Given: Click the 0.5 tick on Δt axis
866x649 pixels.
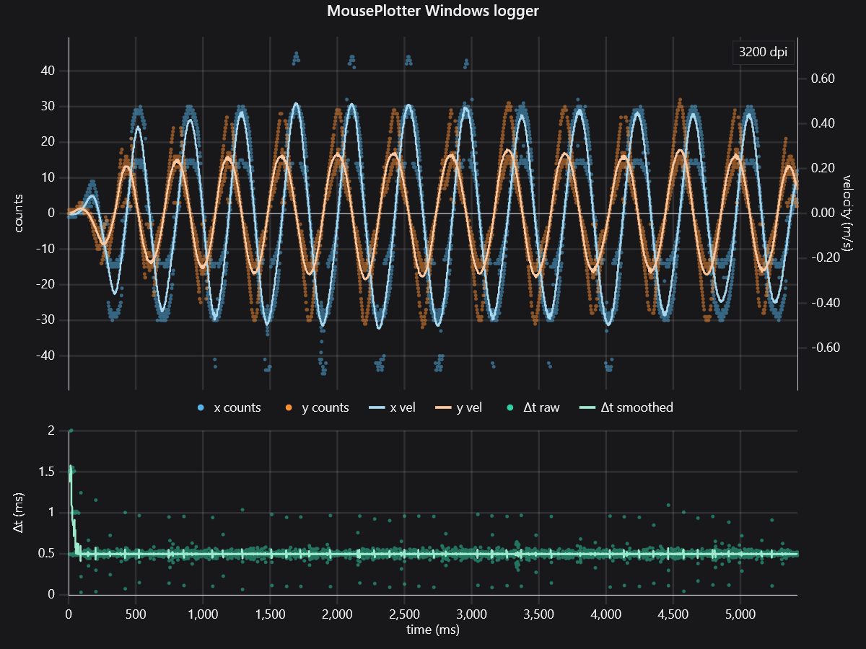Looking at the screenshot, I should pos(48,553).
